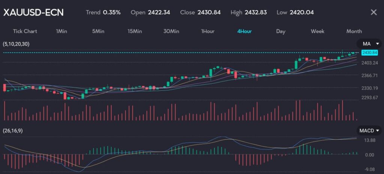This screenshot has width=384, height=174.
Task: Click the MA parameters (5,10,20,30) label
Action: pos(16,44)
